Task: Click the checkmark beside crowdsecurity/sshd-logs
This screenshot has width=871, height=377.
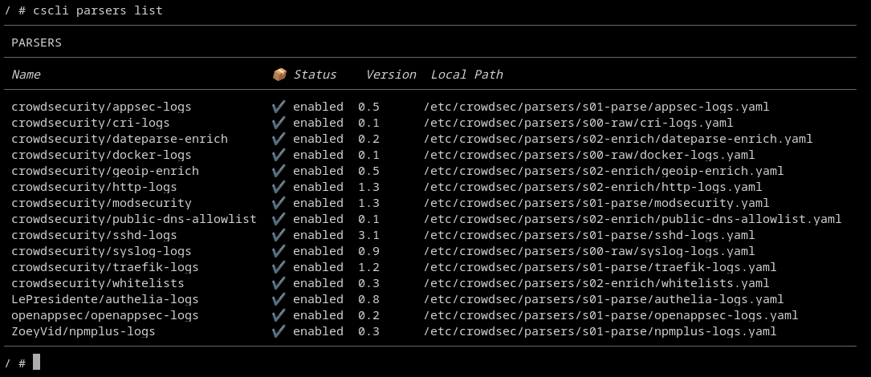Action: (279, 235)
